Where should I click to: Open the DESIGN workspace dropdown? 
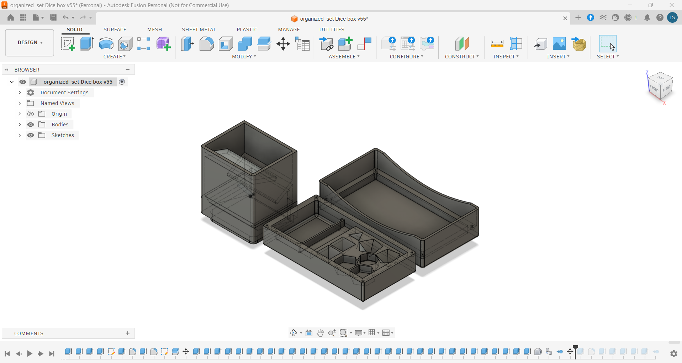click(x=30, y=42)
